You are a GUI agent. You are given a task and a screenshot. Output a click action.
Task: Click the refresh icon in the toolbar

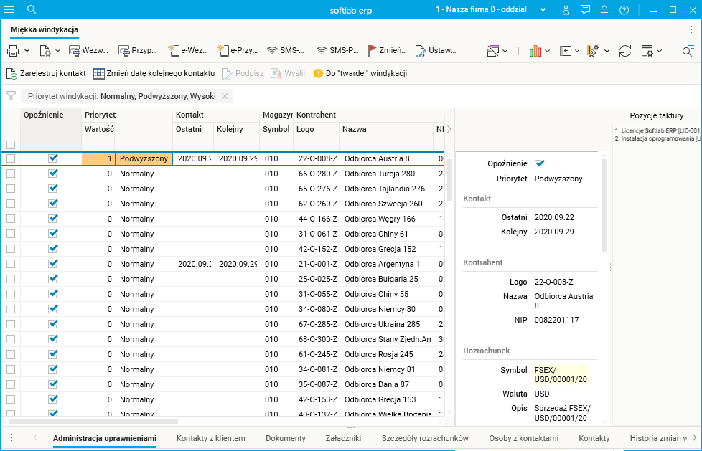click(x=625, y=51)
